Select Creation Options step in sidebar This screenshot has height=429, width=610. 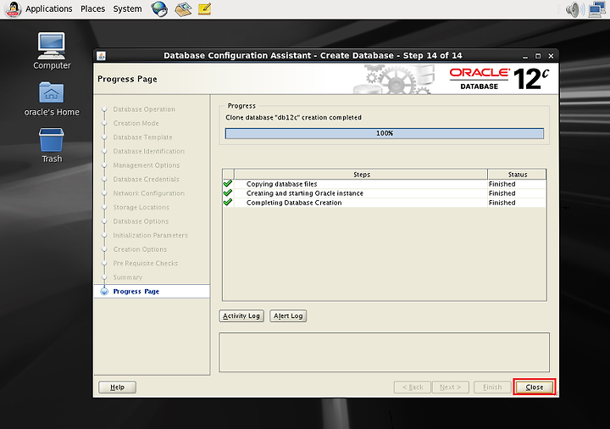click(140, 249)
